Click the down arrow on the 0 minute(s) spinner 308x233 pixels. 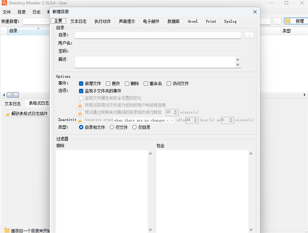click(x=230, y=121)
